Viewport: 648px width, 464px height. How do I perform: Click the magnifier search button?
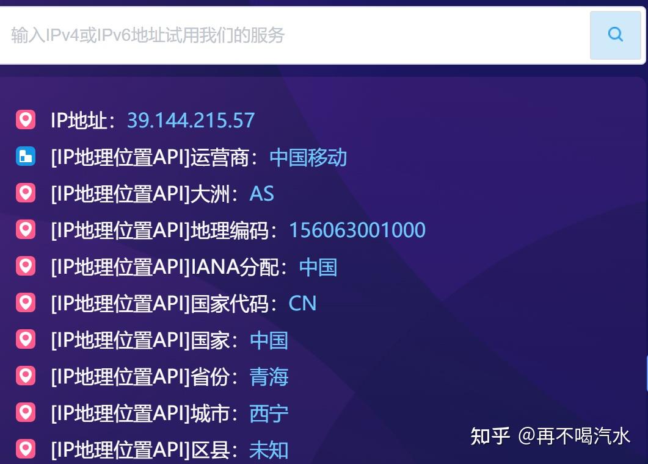(x=616, y=35)
